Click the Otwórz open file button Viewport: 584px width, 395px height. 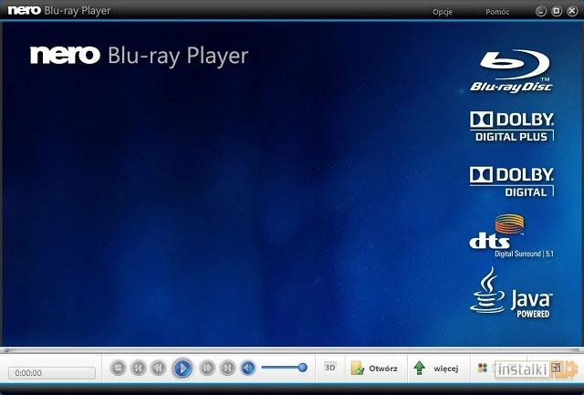tap(374, 369)
